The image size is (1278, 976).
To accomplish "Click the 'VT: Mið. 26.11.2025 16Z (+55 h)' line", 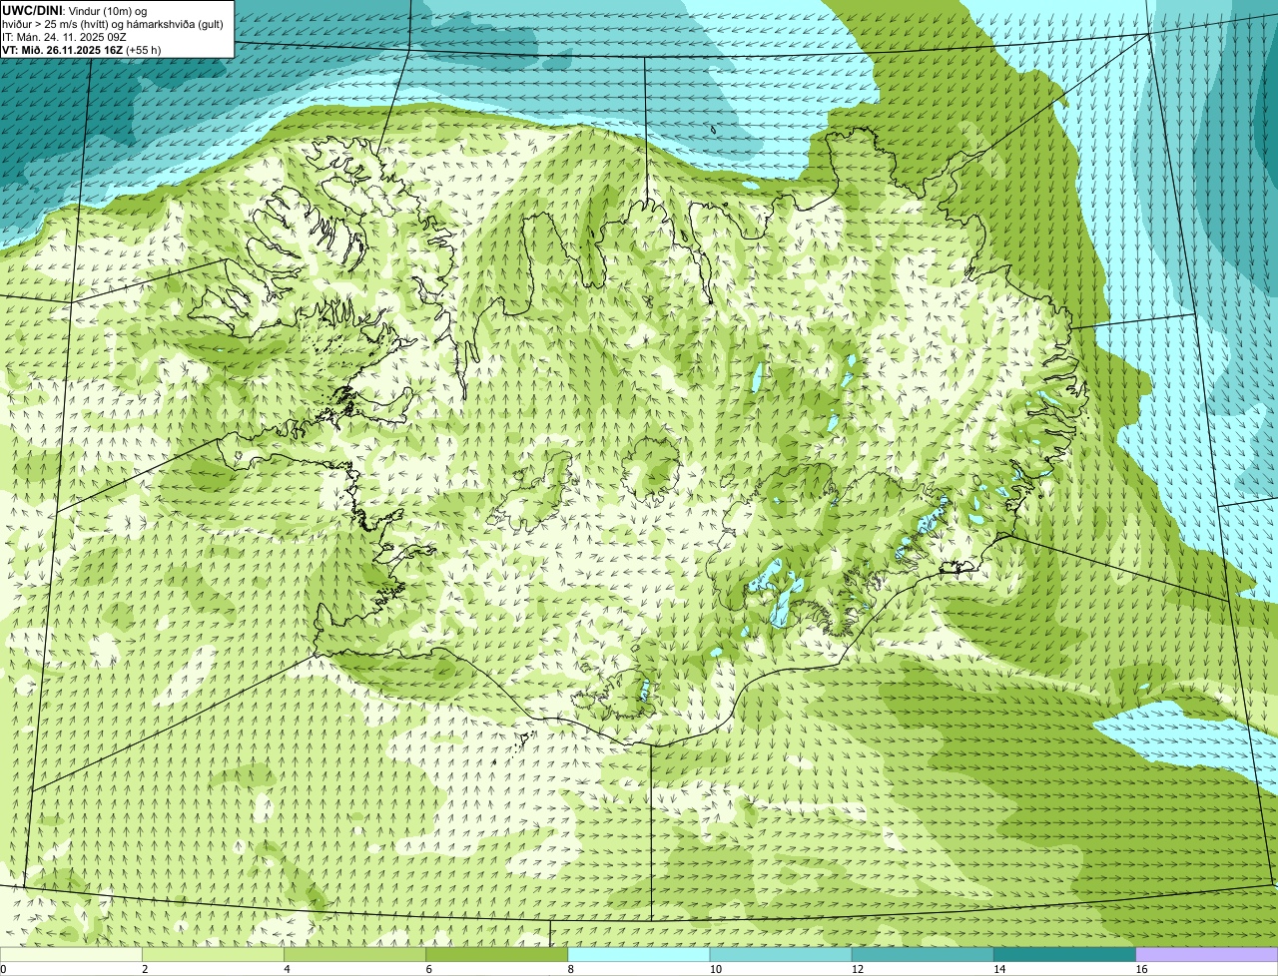I will pyautogui.click(x=82, y=50).
